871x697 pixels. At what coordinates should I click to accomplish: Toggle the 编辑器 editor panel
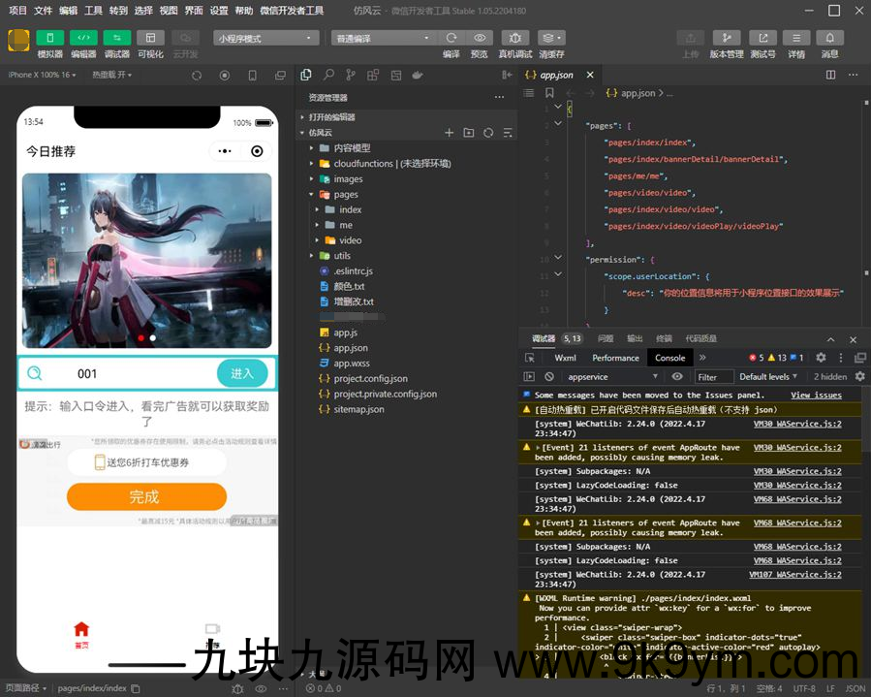(83, 38)
